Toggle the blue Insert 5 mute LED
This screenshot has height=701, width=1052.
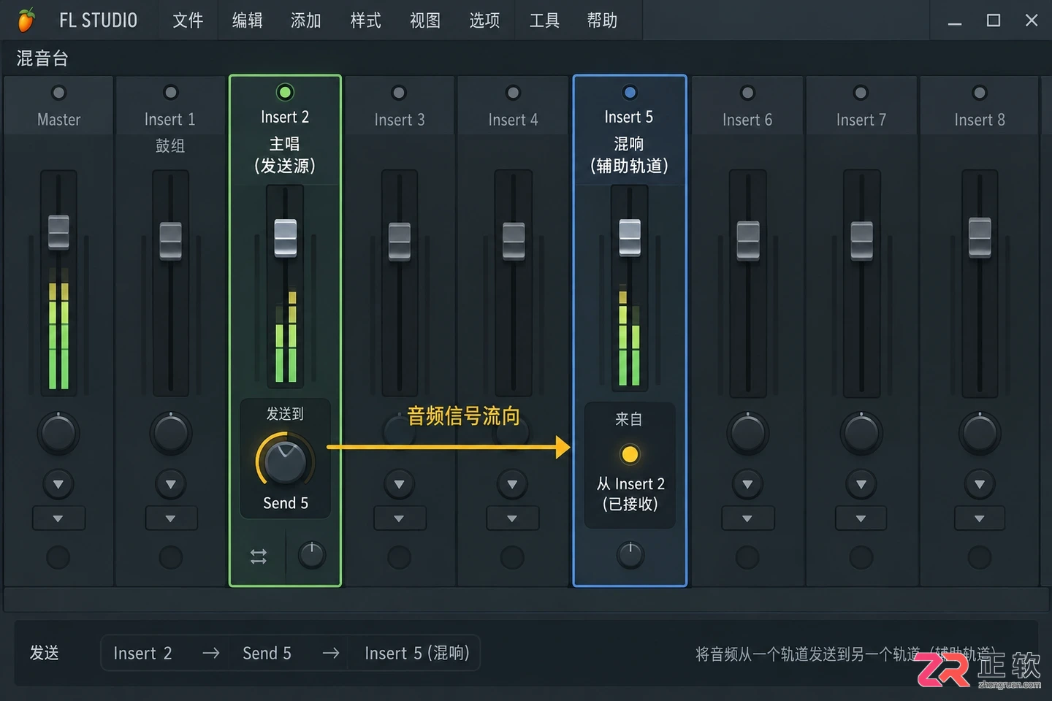(x=629, y=93)
